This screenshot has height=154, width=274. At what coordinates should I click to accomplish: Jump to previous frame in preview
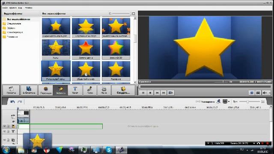tap(157, 93)
